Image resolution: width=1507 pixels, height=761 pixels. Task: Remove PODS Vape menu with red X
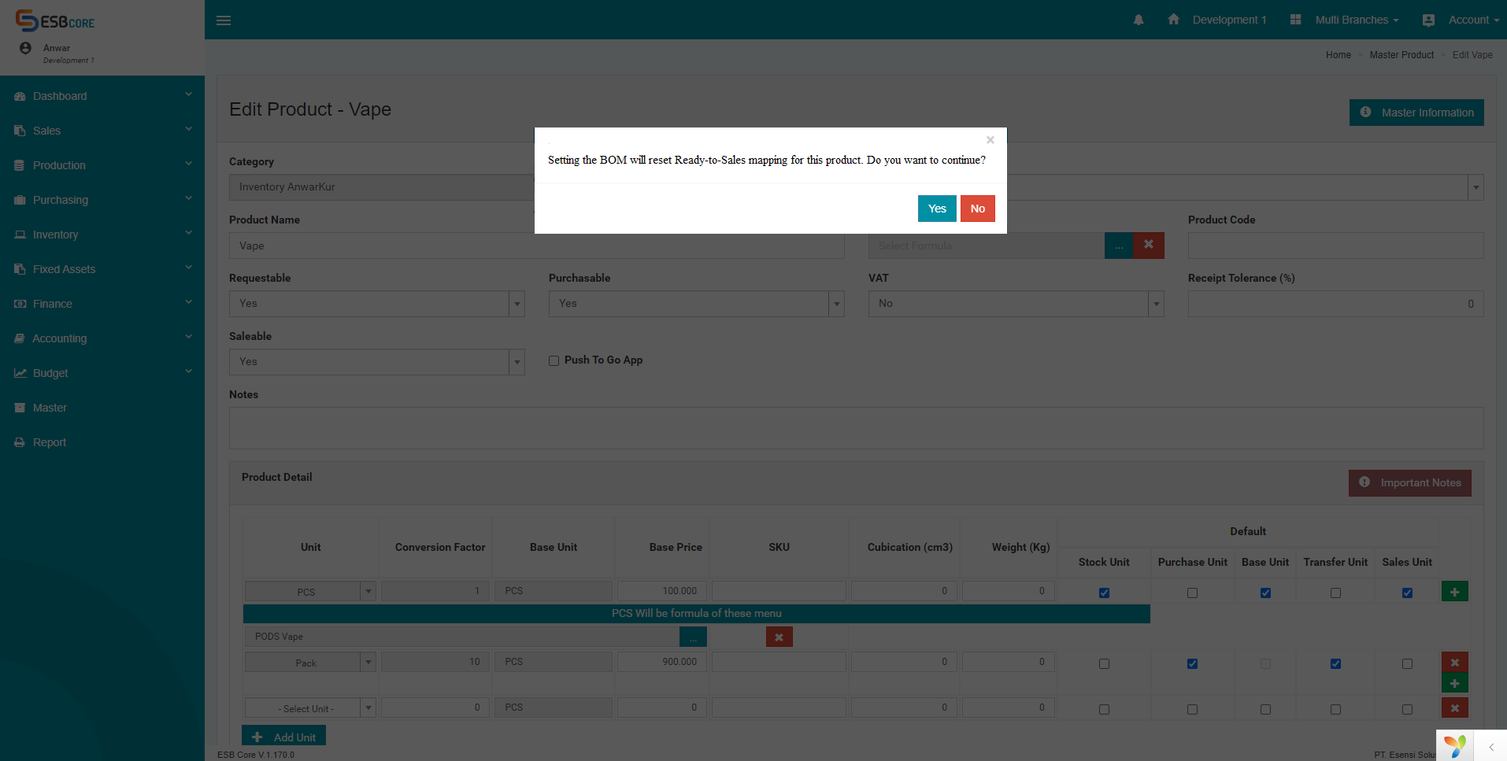click(779, 637)
